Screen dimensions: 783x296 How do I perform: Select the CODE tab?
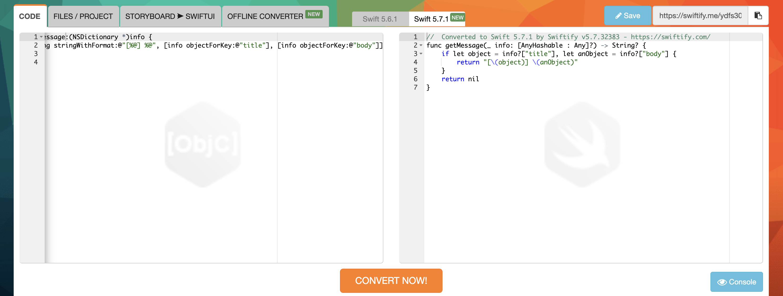coord(29,16)
